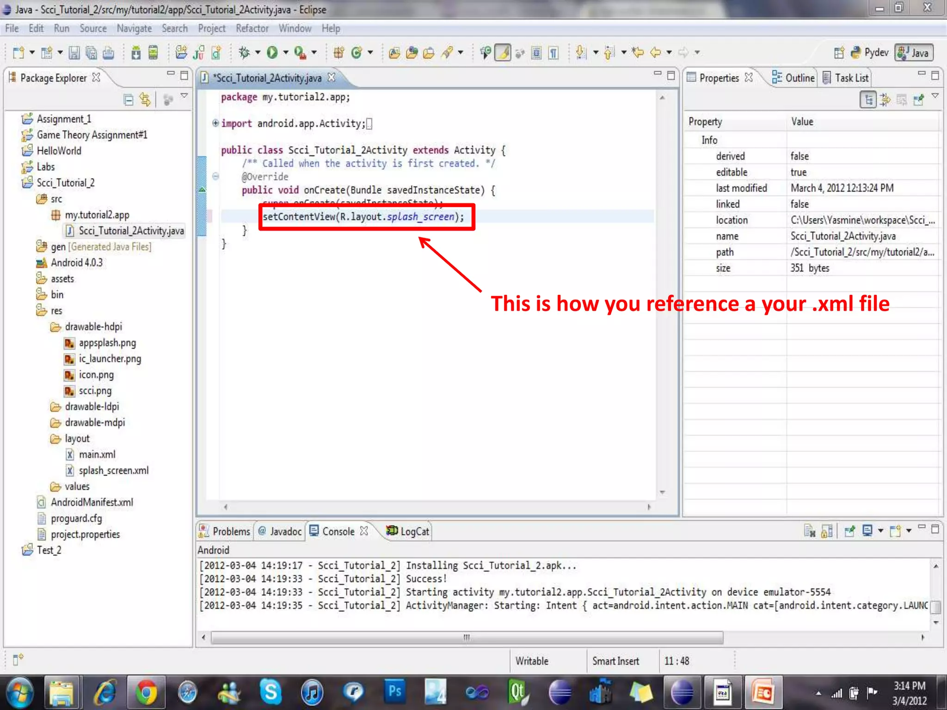Click the green Run button icon
The image size is (947, 710).
[272, 53]
